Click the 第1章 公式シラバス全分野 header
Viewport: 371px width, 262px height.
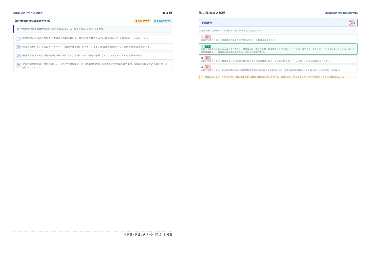click(28, 13)
